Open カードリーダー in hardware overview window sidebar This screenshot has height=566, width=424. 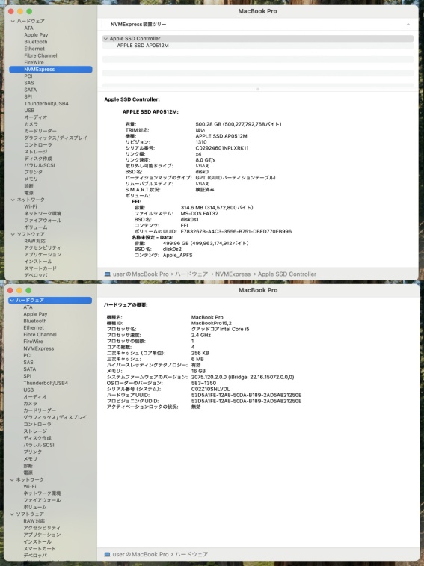click(40, 410)
